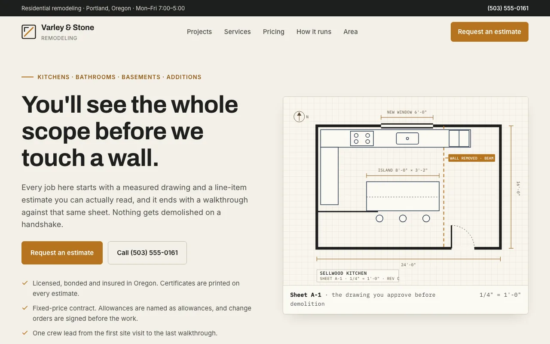Click the sink symbol in the floor plan
This screenshot has height=344, width=550.
pyautogui.click(x=407, y=138)
